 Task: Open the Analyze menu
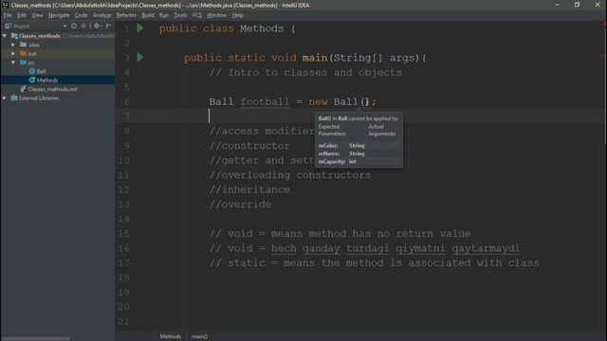point(101,15)
